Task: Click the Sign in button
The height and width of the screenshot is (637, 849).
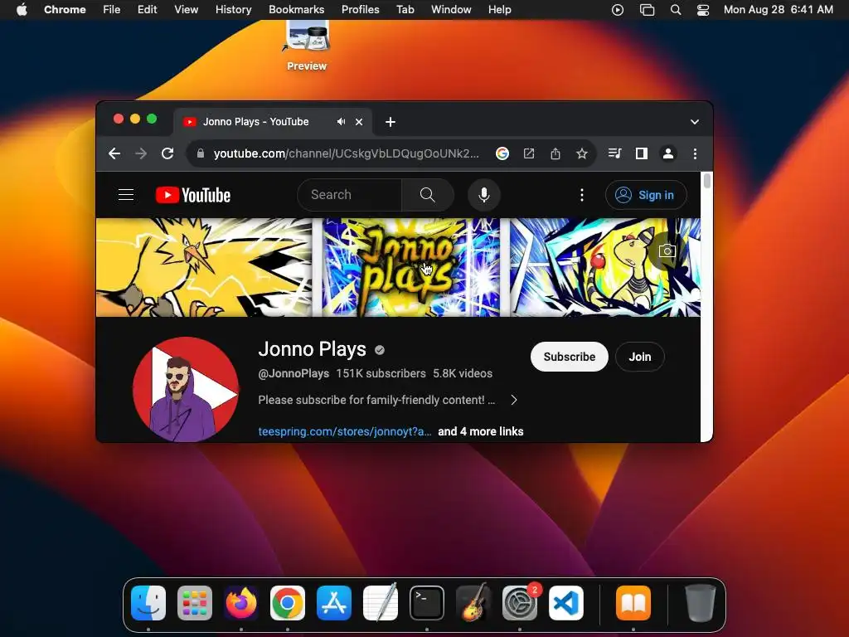Action: click(646, 195)
